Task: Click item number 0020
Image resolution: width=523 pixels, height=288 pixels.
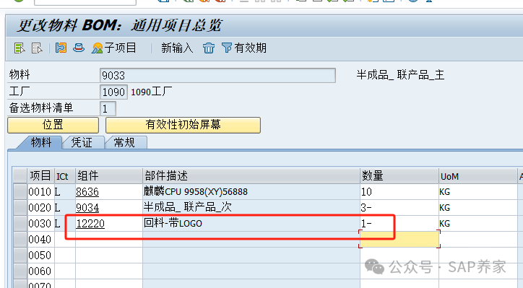Action: (x=40, y=208)
